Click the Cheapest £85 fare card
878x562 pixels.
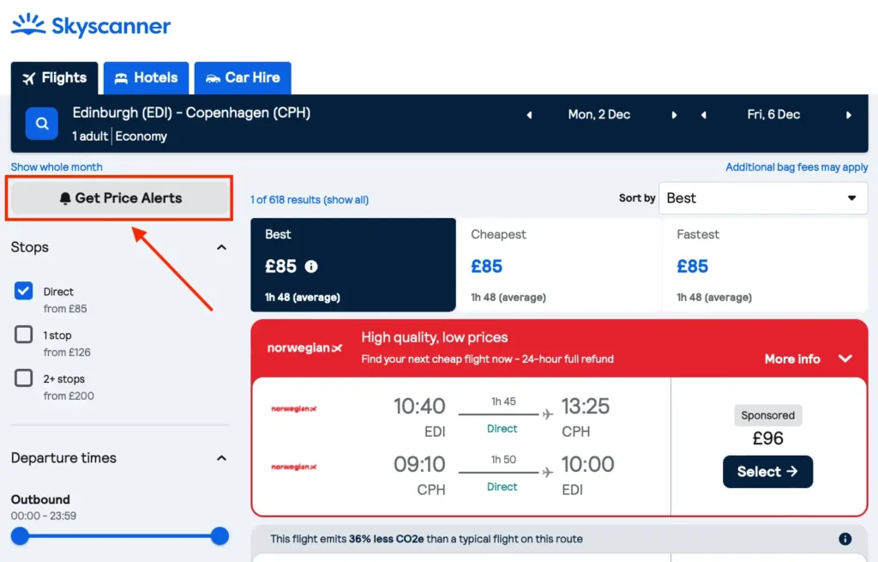point(559,264)
